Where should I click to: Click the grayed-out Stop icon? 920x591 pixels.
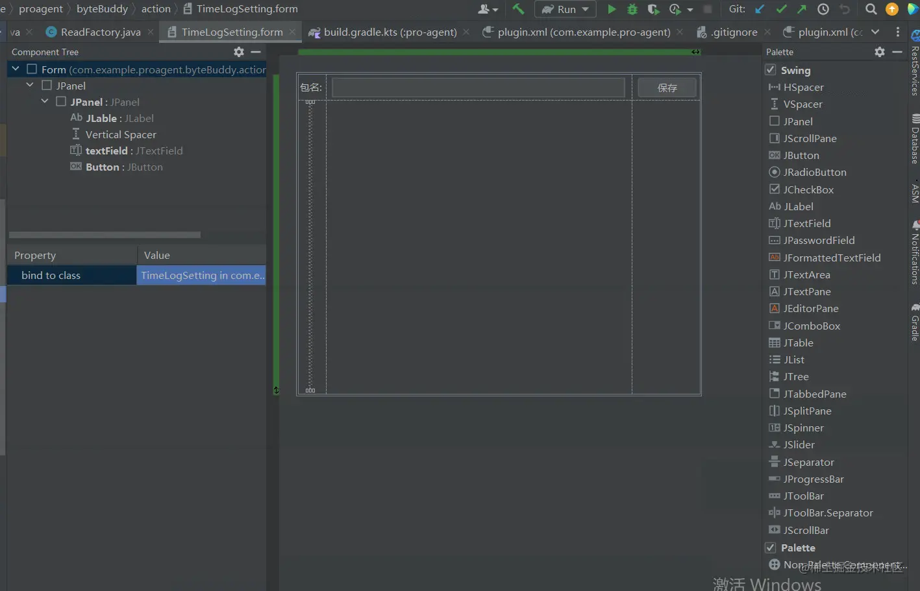[708, 9]
